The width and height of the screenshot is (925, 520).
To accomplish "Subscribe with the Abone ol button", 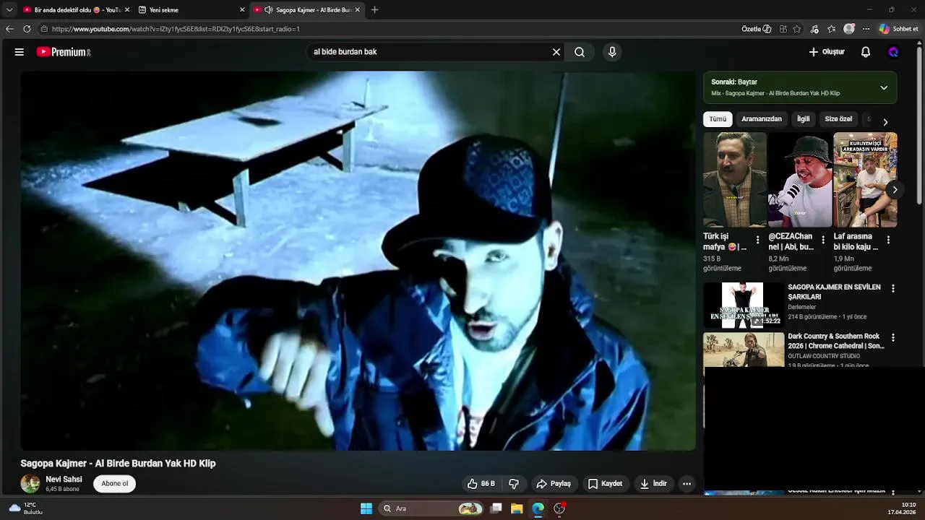I will tap(114, 484).
